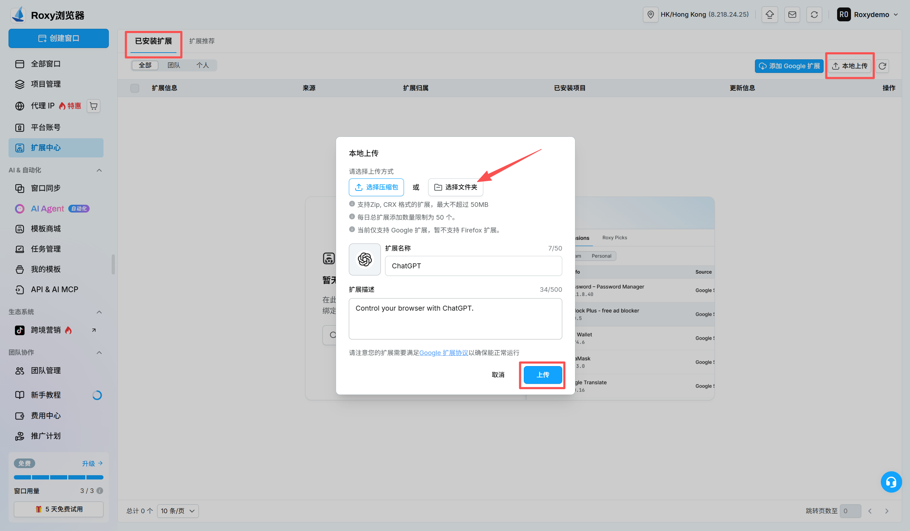This screenshot has width=910, height=531.
Task: Click the info icon next to 窗口用量
Action: (x=100, y=490)
